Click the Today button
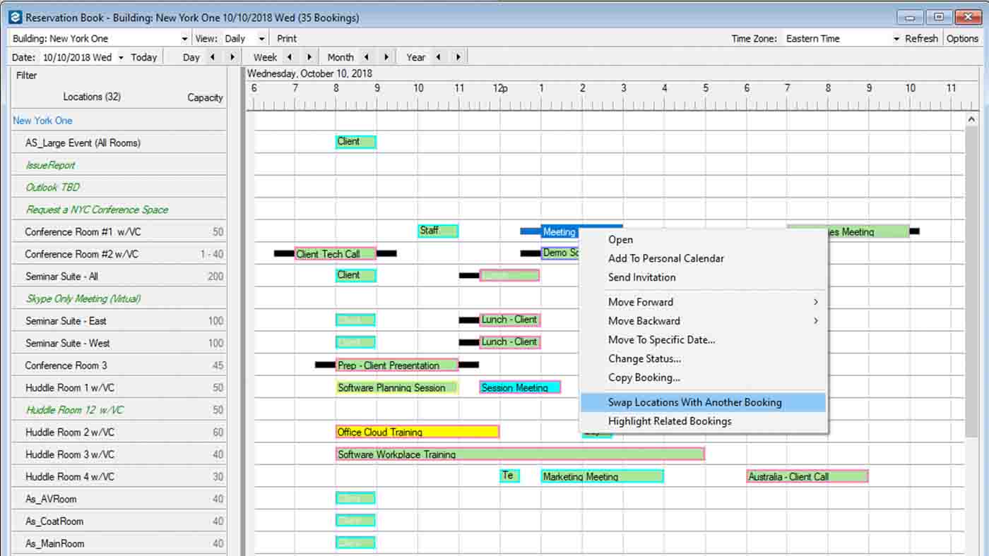Image resolution: width=989 pixels, height=556 pixels. click(x=143, y=57)
